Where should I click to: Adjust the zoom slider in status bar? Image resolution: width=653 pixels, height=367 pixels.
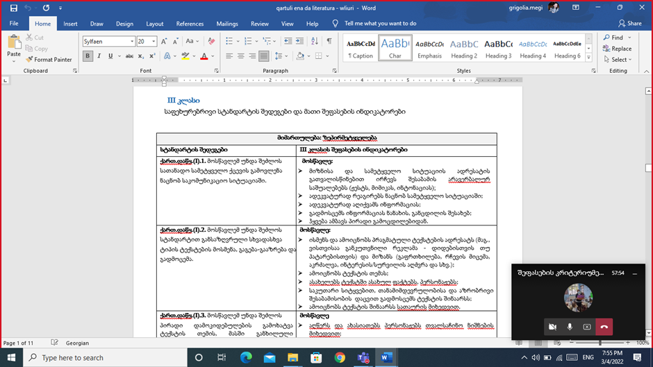(600, 343)
